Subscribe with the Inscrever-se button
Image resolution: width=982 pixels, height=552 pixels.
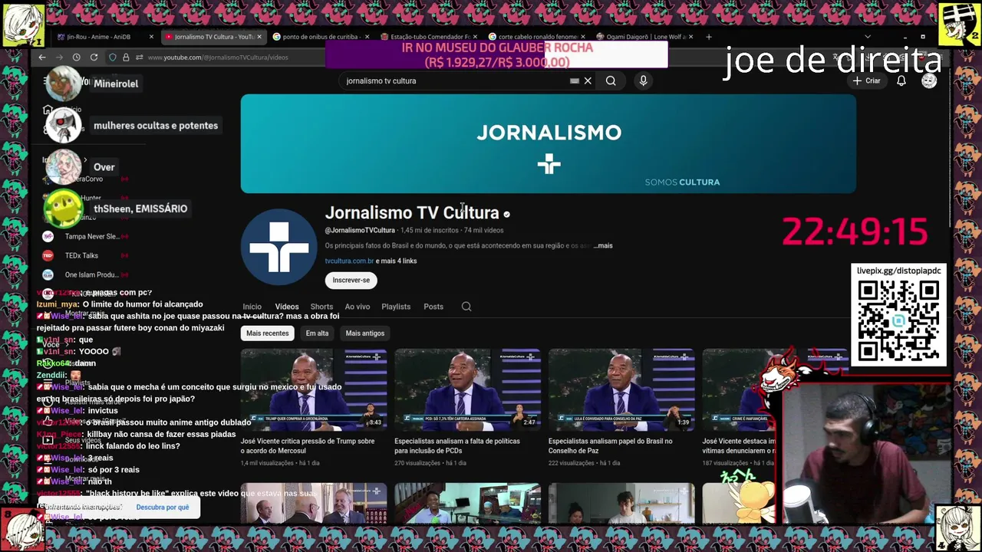351,280
